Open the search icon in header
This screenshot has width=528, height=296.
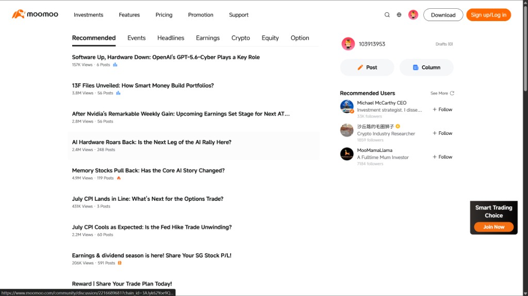click(387, 15)
